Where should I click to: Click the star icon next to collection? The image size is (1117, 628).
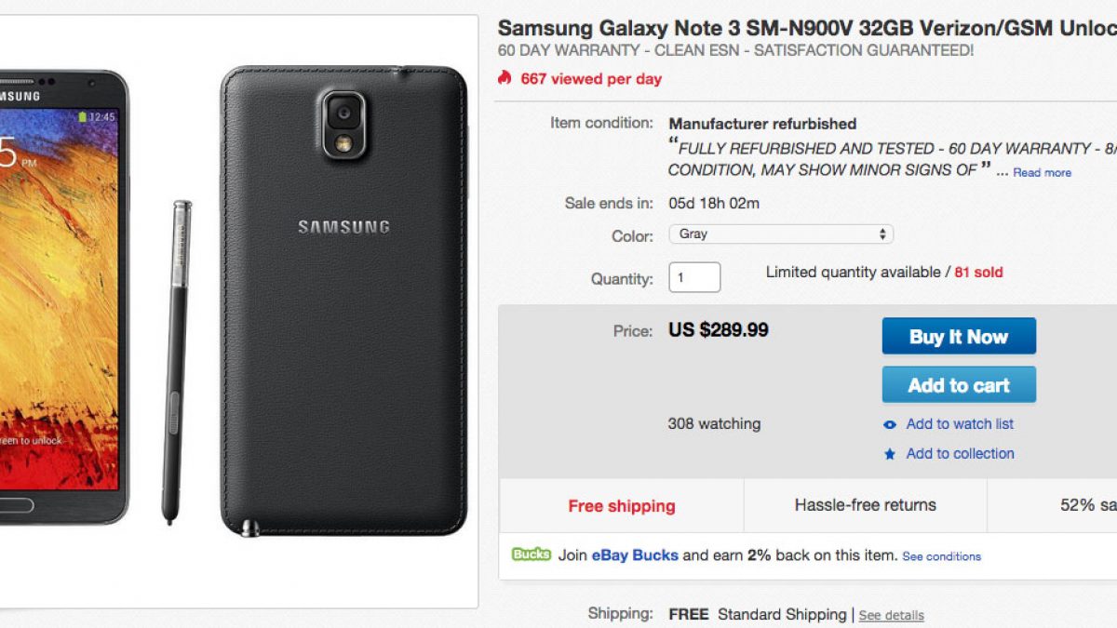[x=890, y=454]
